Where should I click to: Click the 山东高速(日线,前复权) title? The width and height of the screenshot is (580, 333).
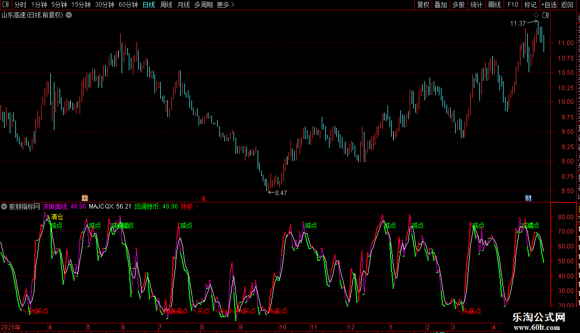[x=32, y=15]
